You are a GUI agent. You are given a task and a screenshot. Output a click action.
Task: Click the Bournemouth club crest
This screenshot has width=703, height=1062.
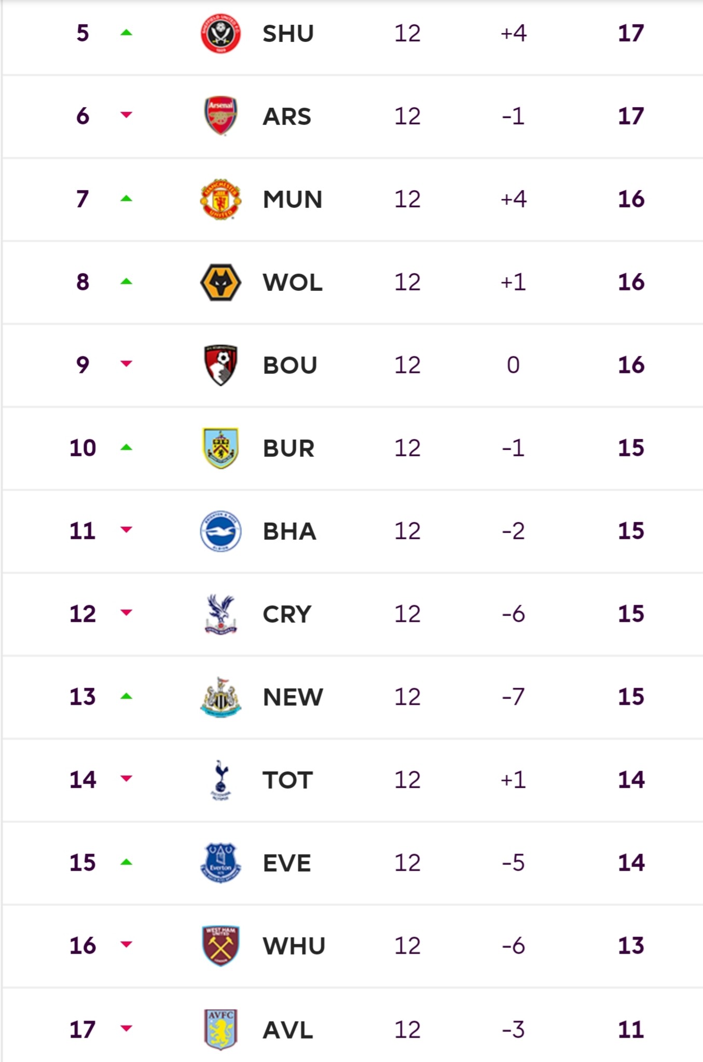[220, 365]
